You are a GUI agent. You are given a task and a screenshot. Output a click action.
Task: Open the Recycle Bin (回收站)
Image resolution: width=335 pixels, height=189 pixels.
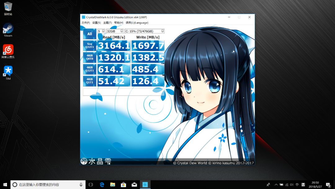pyautogui.click(x=8, y=7)
